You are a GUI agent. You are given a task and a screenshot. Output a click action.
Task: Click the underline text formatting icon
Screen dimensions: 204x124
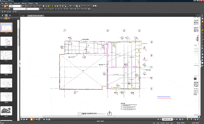coord(50,9)
